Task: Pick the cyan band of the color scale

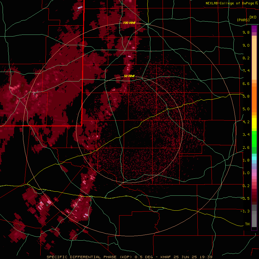Action: click(x=254, y=158)
